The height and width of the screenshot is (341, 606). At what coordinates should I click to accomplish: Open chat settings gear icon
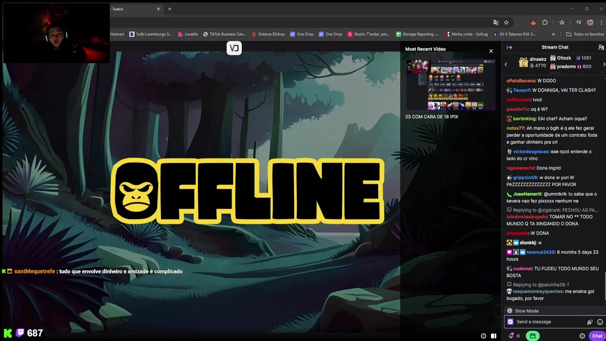[582, 336]
